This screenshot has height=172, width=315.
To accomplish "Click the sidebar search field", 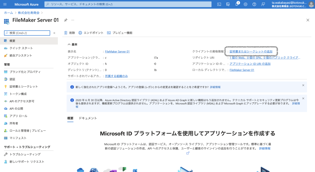I will 27,33.
